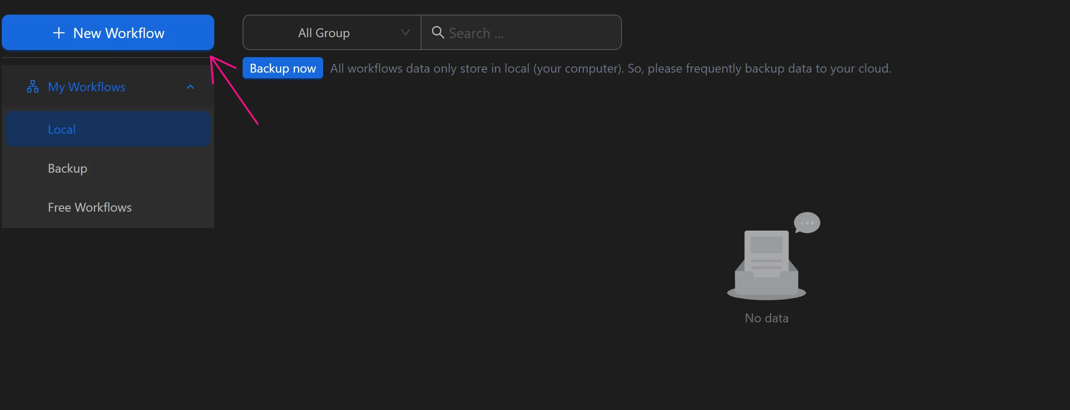Click the All Group dropdown arrow
The height and width of the screenshot is (410, 1070).
coord(405,32)
